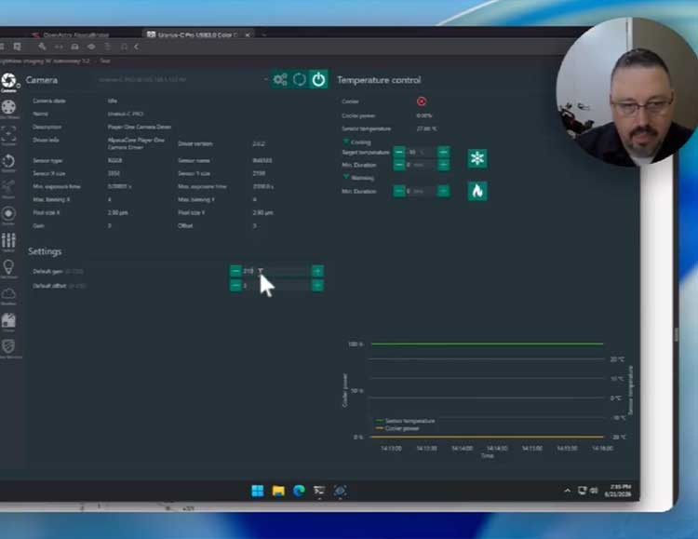The width and height of the screenshot is (698, 539).
Task: Decrease cooling Min. Duration
Action: 399,165
